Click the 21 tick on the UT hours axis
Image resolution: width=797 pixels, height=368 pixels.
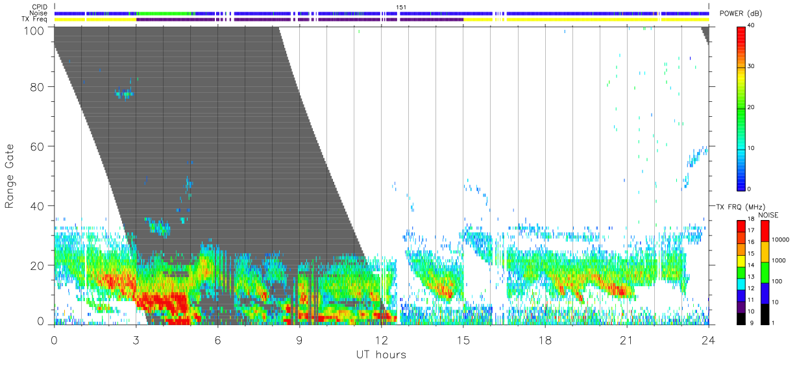(x=626, y=339)
